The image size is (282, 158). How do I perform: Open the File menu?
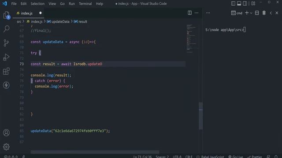pos(14,4)
